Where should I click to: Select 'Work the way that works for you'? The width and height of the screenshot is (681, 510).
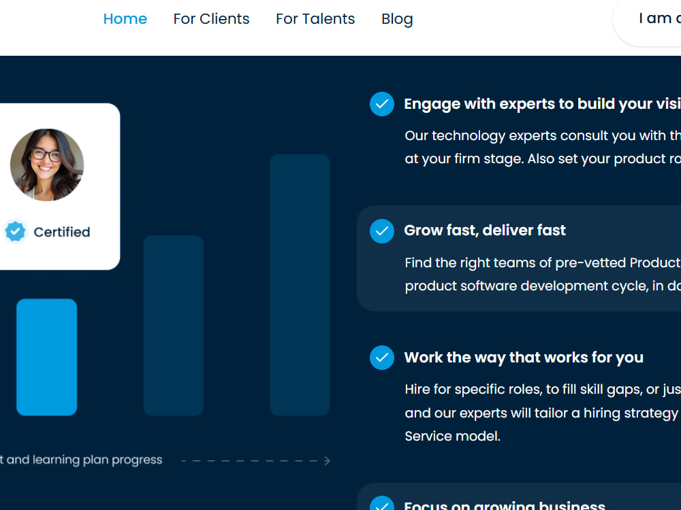[x=524, y=358]
